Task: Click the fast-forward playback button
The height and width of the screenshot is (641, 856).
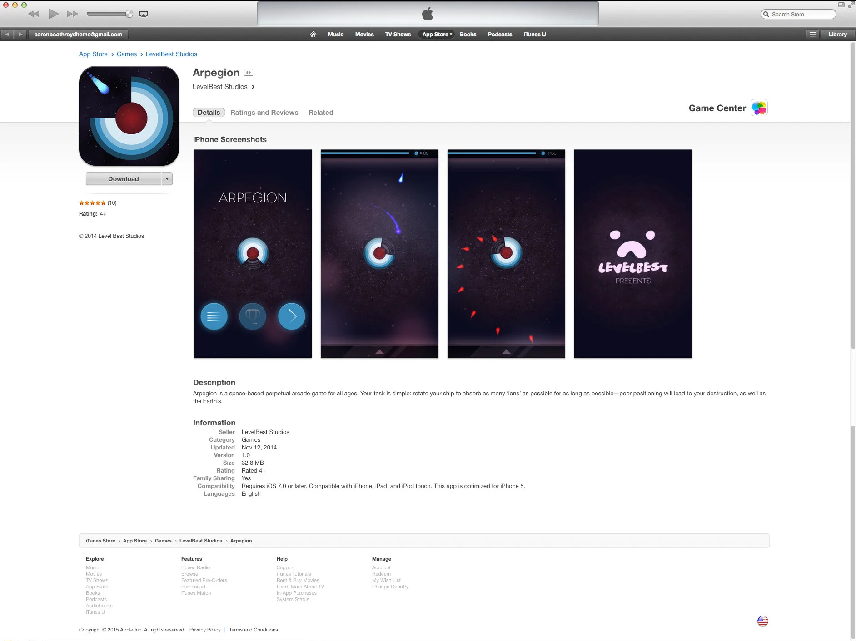Action: [x=73, y=14]
